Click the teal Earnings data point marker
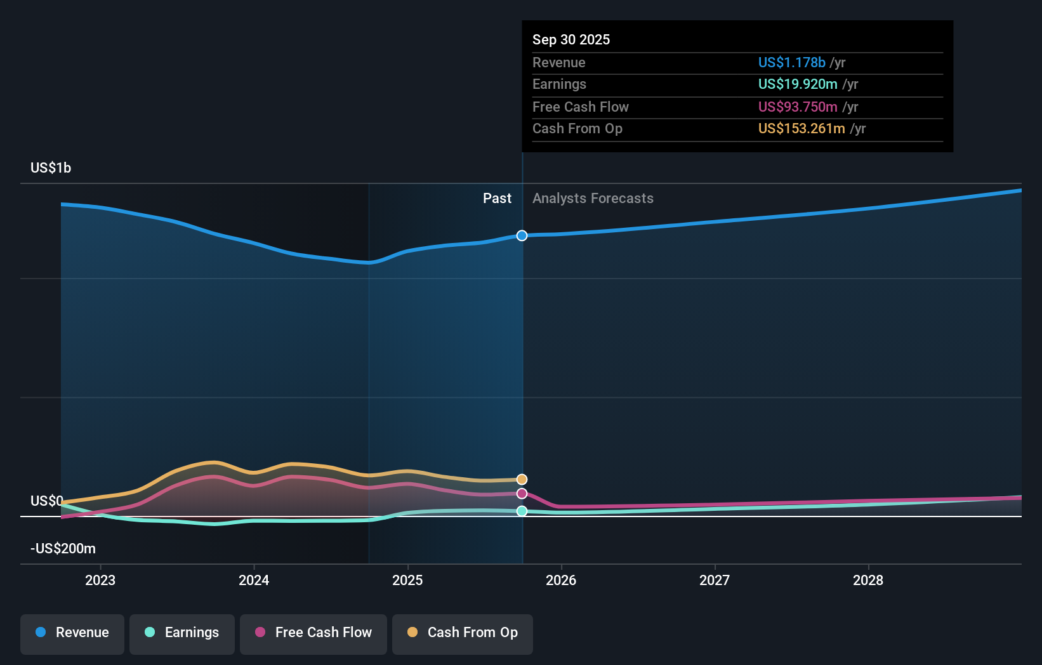This screenshot has height=665, width=1042. tap(522, 511)
